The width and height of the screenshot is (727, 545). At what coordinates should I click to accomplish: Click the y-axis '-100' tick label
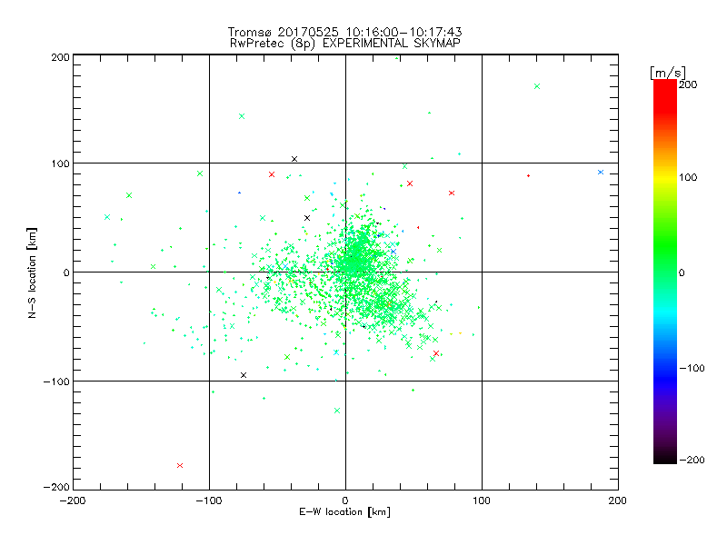tap(56, 381)
